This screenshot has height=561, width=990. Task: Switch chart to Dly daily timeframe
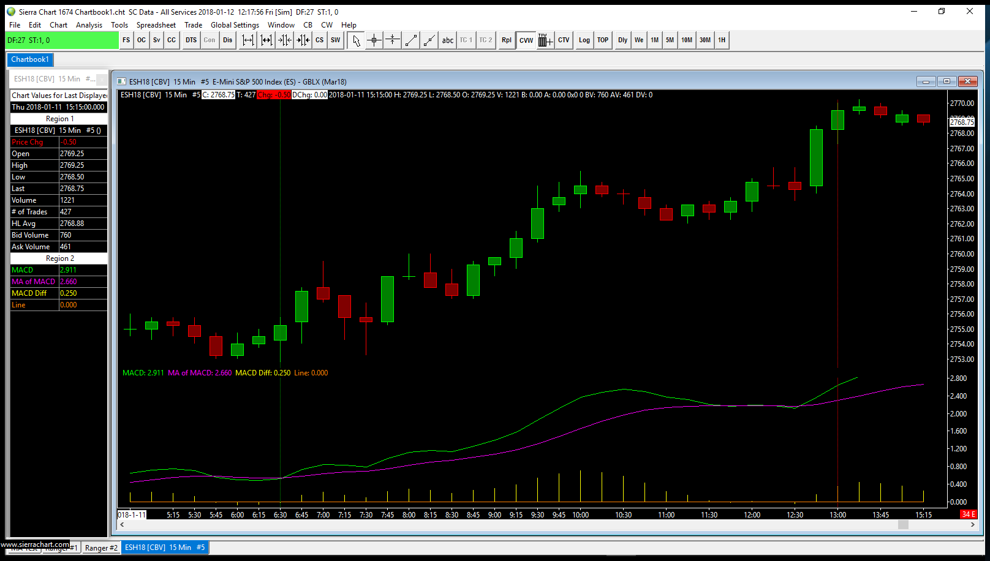pyautogui.click(x=623, y=40)
